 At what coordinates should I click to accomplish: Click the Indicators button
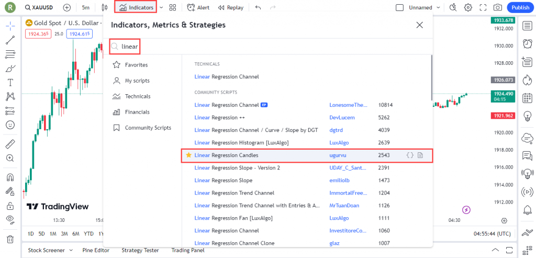136,7
